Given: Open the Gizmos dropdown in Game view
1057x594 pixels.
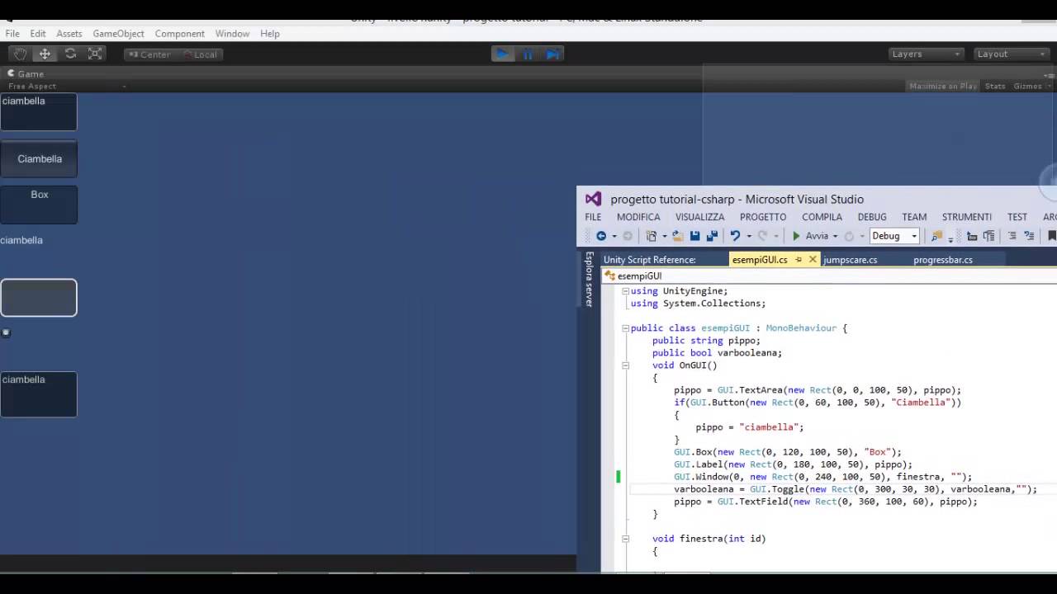Looking at the screenshot, I should point(1032,86).
